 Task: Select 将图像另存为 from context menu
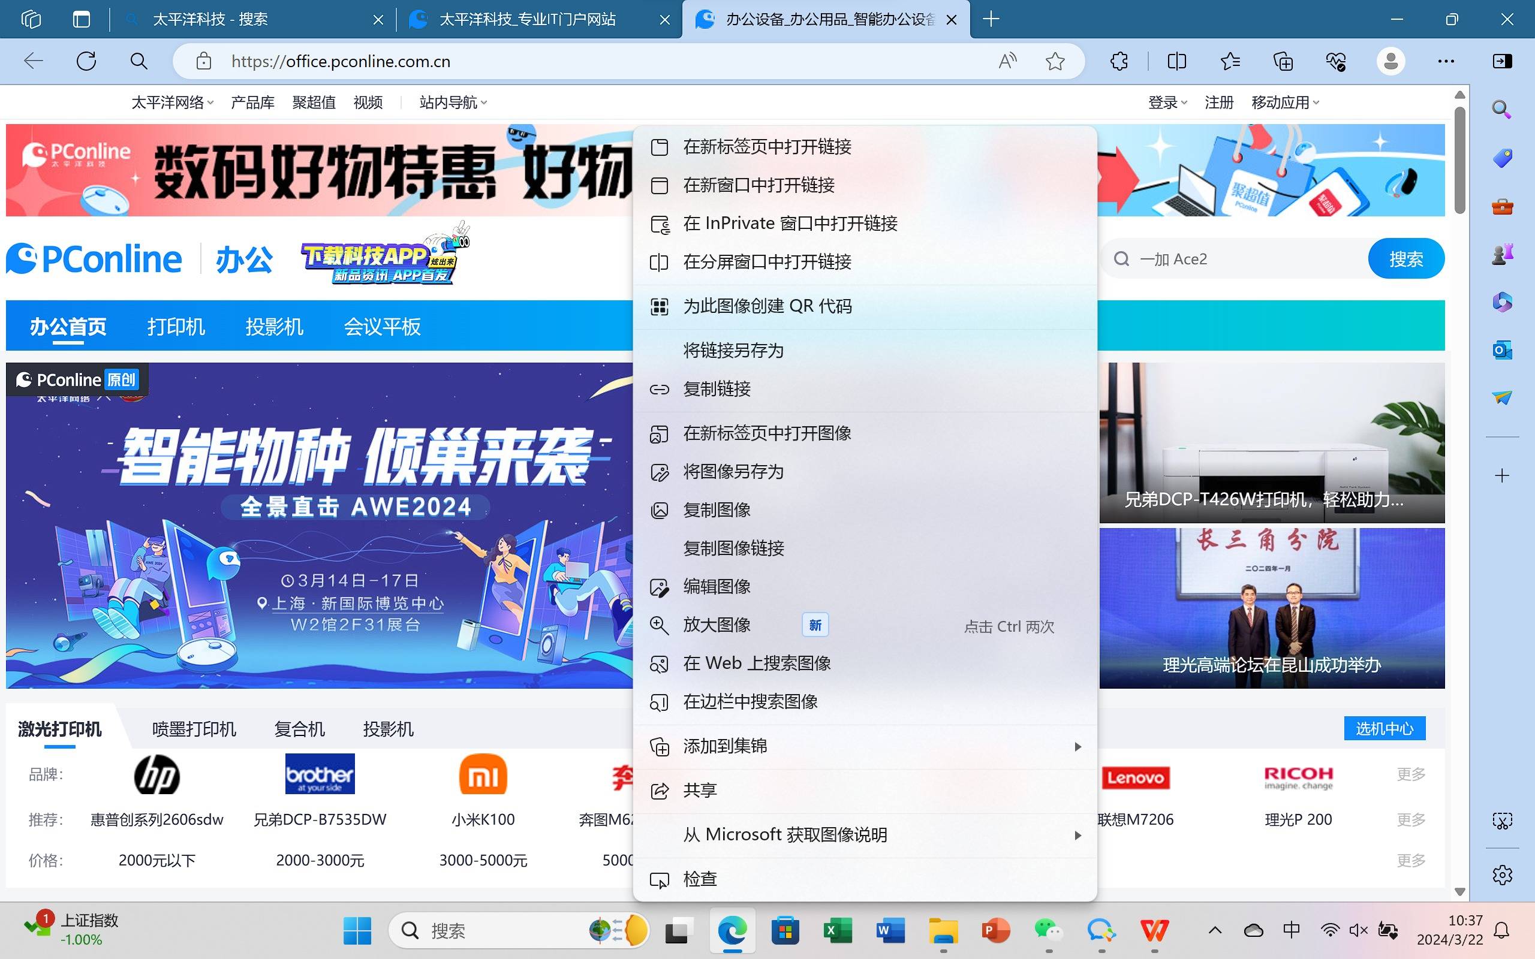pyautogui.click(x=733, y=472)
